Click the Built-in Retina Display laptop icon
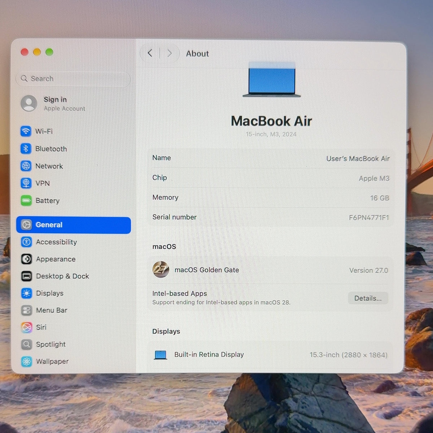Screen dimensions: 433x433 tap(161, 355)
